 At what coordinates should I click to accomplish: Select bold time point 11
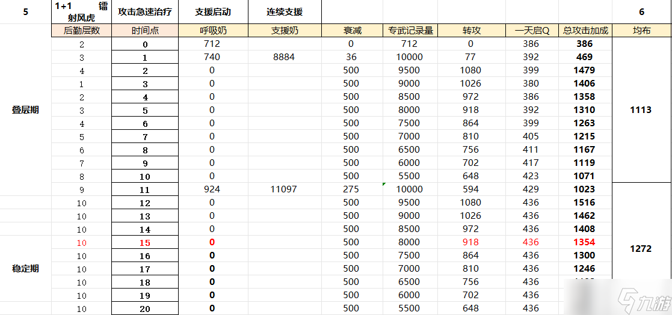coord(145,189)
